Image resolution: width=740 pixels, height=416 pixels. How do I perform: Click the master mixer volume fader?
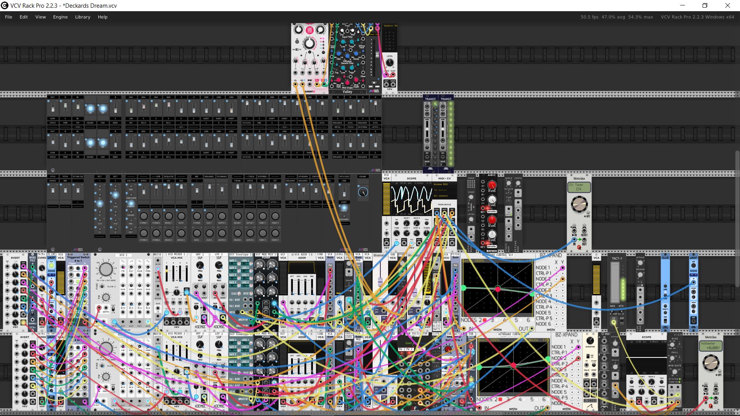377,54
